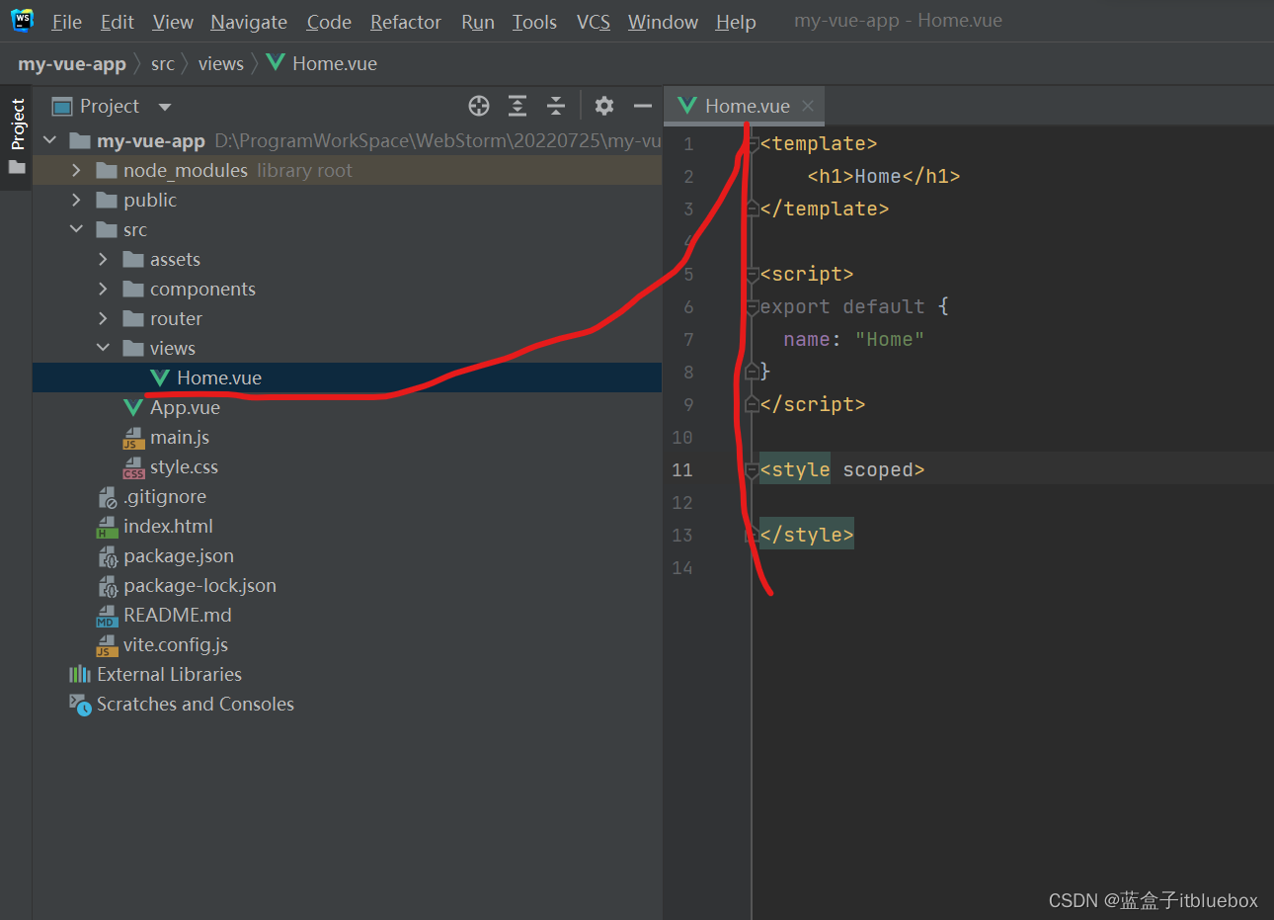Place cursor on the <style scoped> line
The width and height of the screenshot is (1274, 920).
[x=842, y=469]
